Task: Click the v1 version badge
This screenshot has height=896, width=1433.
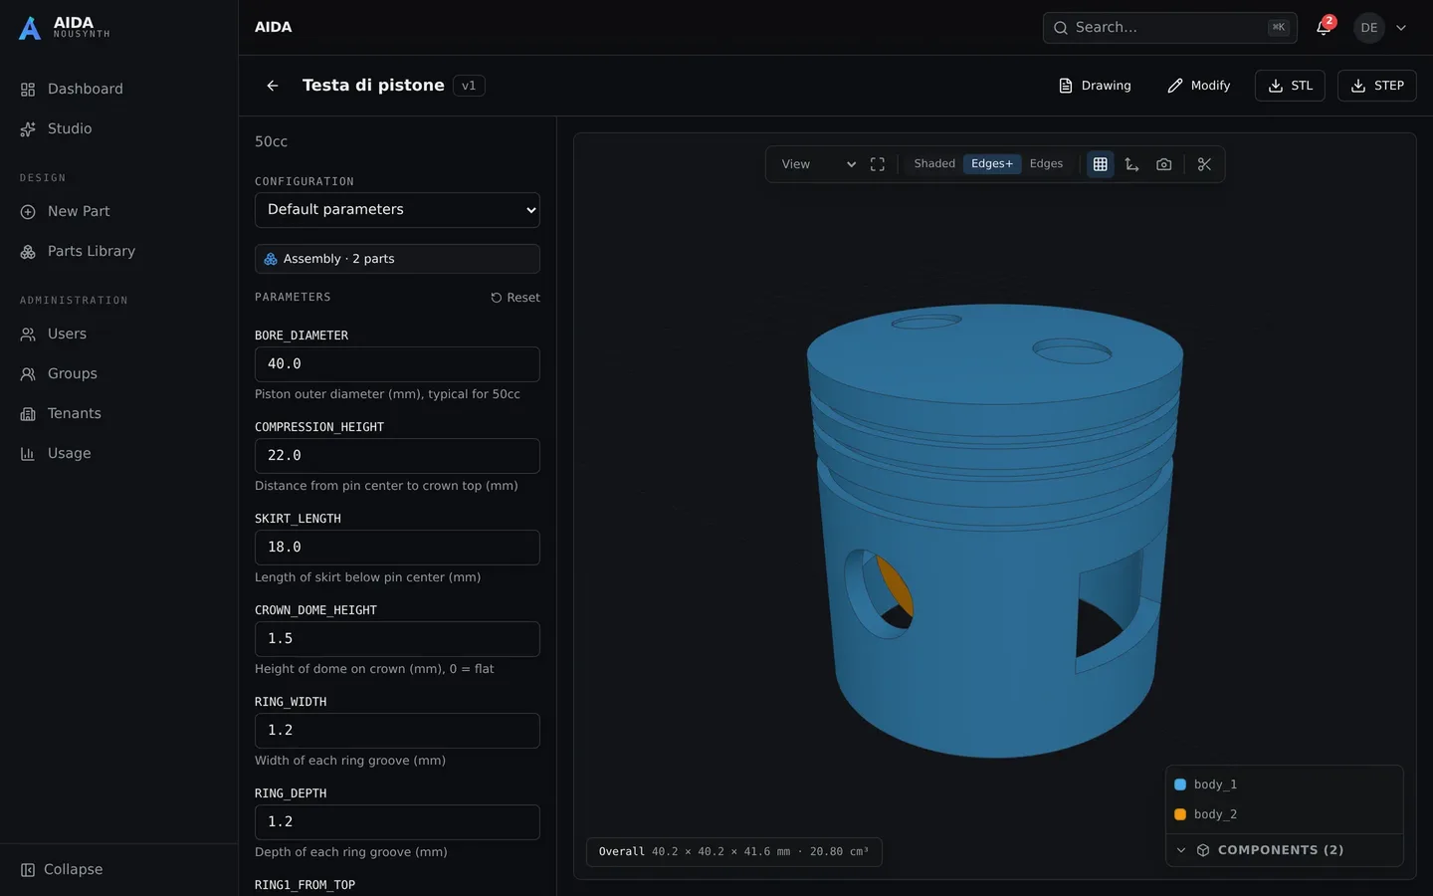Action: coord(469,86)
